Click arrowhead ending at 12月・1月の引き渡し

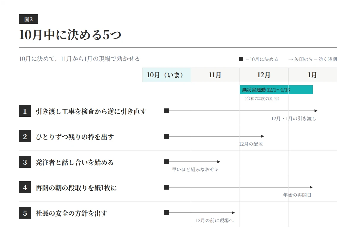[x=316, y=111]
